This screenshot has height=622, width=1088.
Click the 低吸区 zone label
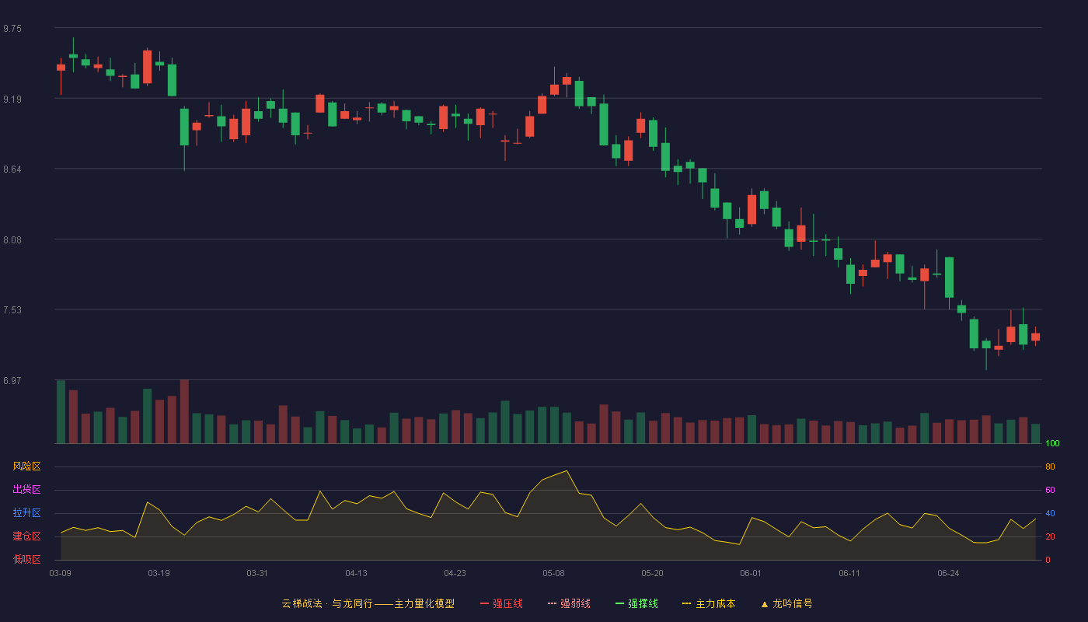click(26, 560)
